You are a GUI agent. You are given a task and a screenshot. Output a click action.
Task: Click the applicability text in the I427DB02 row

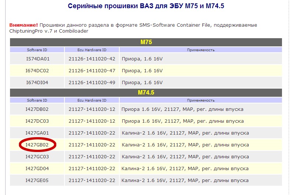182,109
